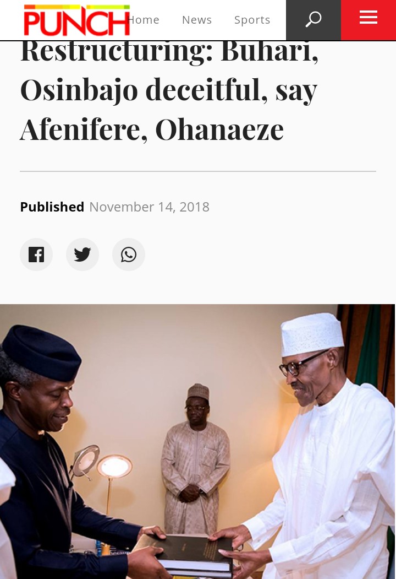396x579 pixels.
Task: Open the search magnifier icon
Action: pos(313,20)
